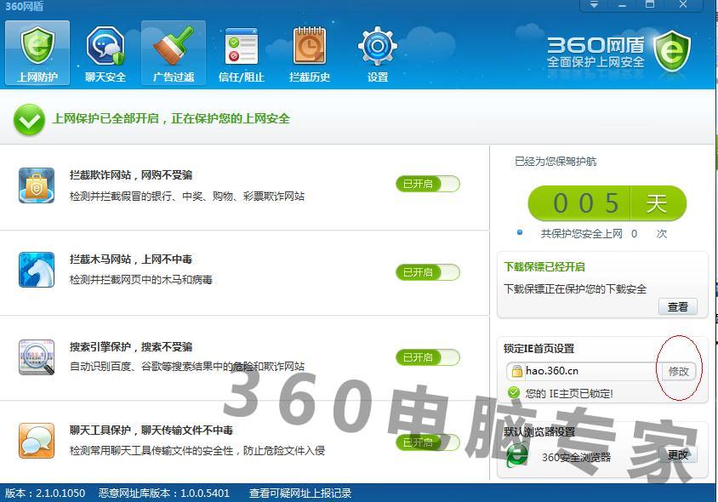The height and width of the screenshot is (502, 718).
Task: Switch to 聊天安全 tab
Action: tap(105, 53)
